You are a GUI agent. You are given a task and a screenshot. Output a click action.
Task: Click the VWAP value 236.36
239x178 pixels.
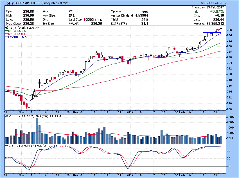click(x=96, y=24)
